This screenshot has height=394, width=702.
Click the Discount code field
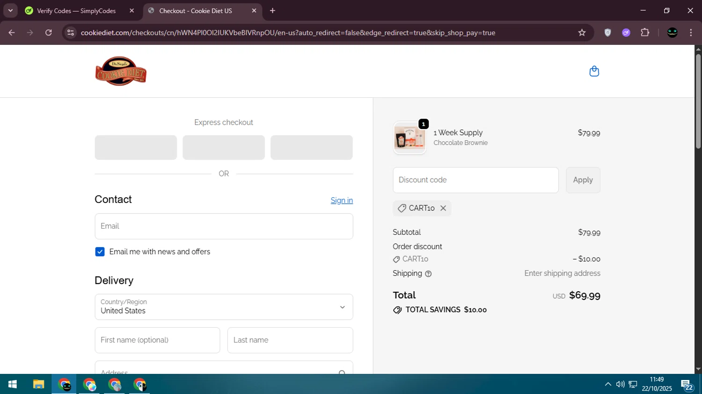475,180
